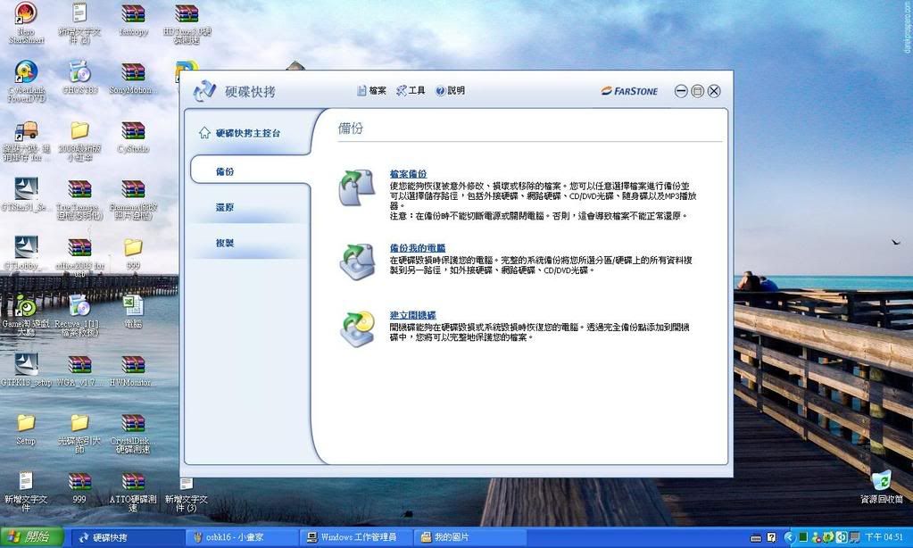Select the 新增文字文件 (3) text file
This screenshot has height=548, width=913.
click(x=187, y=494)
